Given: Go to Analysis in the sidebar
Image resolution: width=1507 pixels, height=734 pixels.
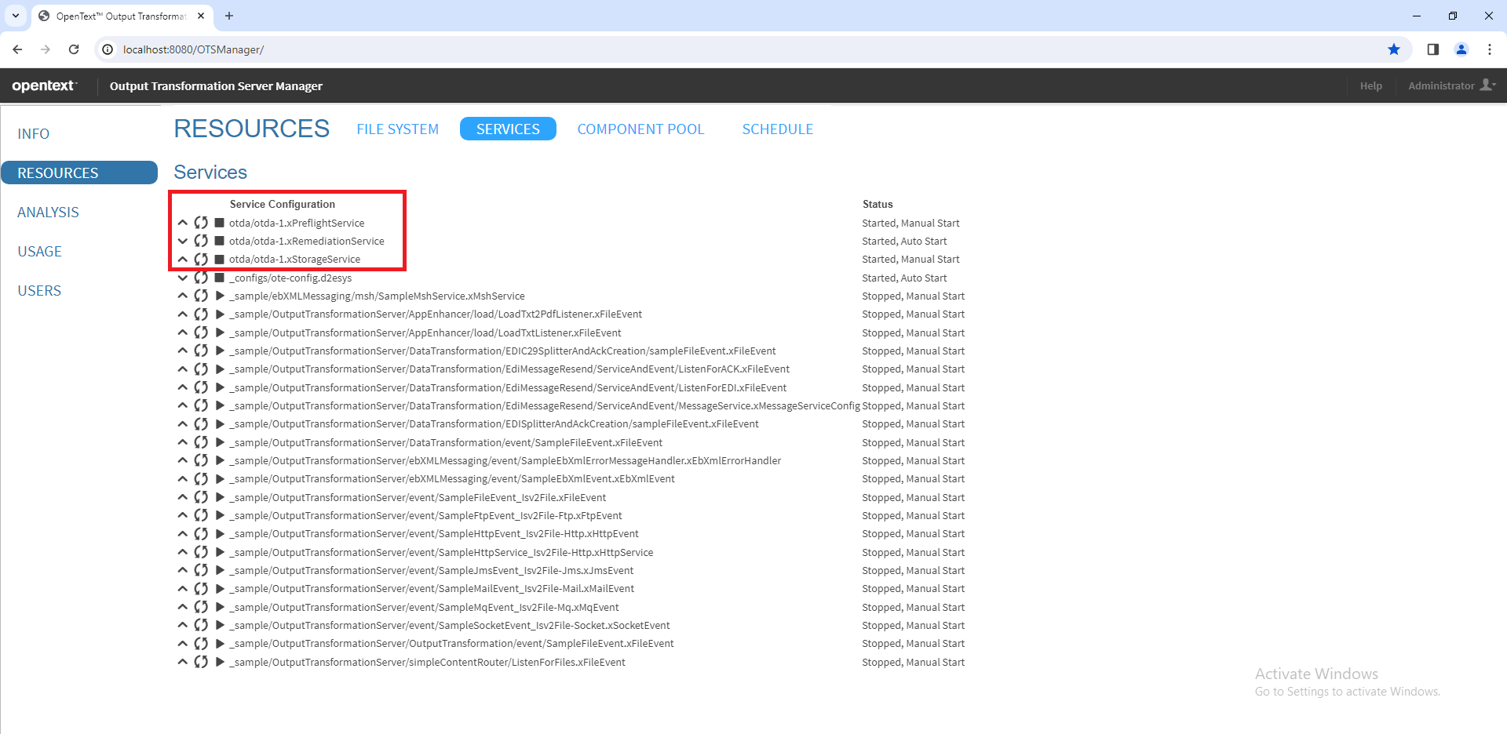Looking at the screenshot, I should 48,213.
